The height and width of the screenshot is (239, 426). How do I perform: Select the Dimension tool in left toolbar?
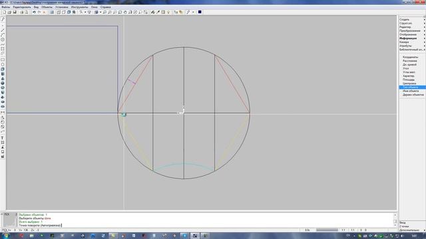[3, 113]
